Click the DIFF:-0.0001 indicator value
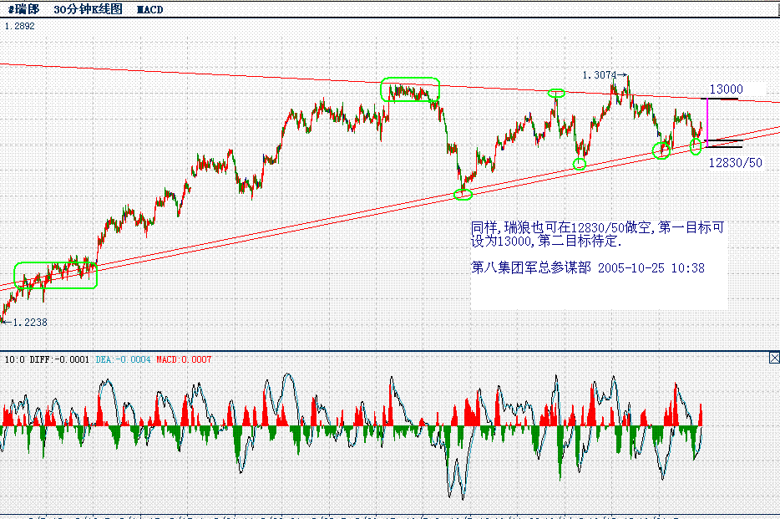The image size is (780, 519). pos(59,359)
